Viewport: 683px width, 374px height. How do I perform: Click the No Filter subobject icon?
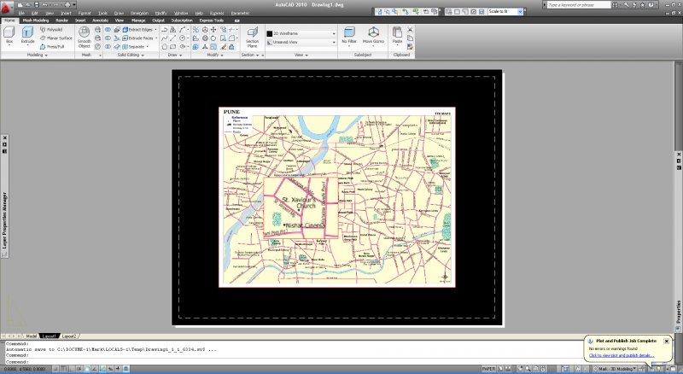(349, 34)
